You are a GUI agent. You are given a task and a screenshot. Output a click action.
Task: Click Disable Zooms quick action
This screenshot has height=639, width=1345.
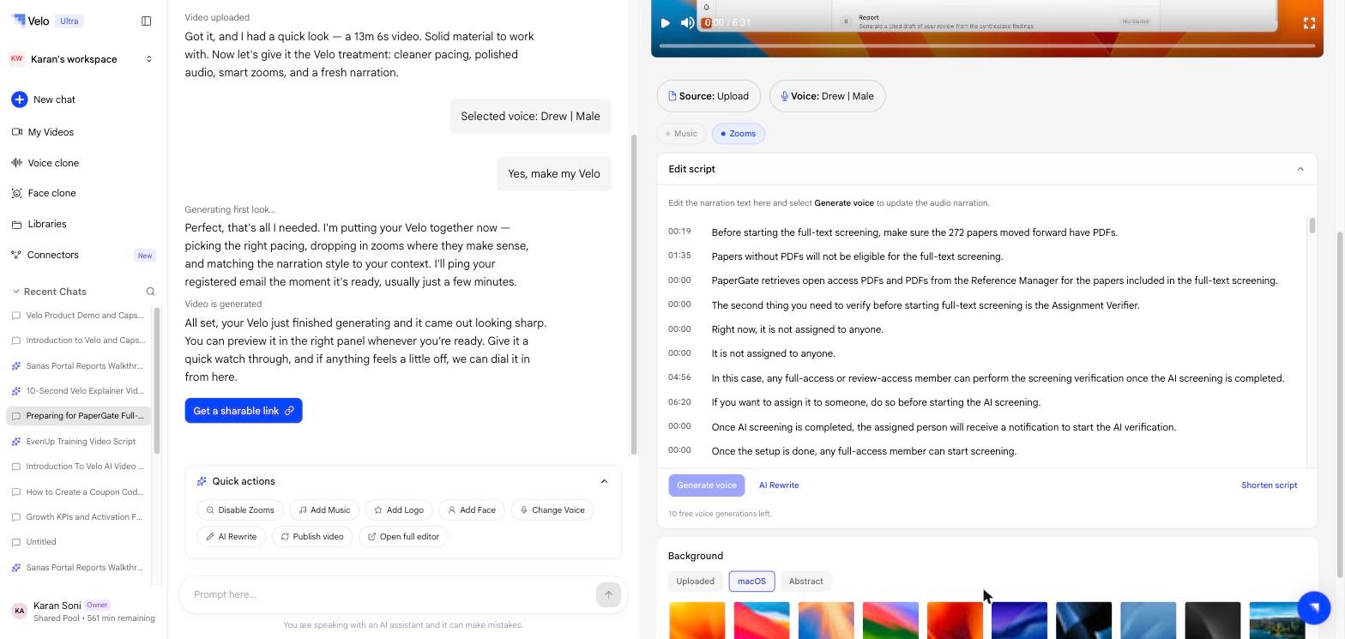pos(239,510)
